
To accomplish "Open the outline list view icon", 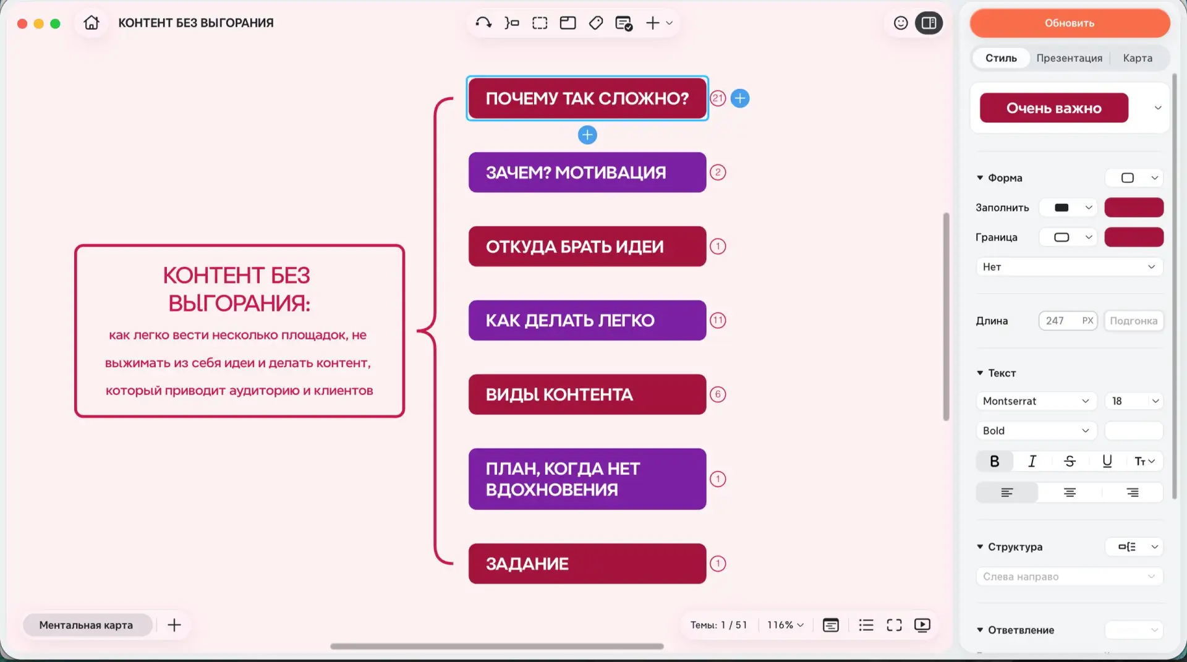I will tap(866, 625).
